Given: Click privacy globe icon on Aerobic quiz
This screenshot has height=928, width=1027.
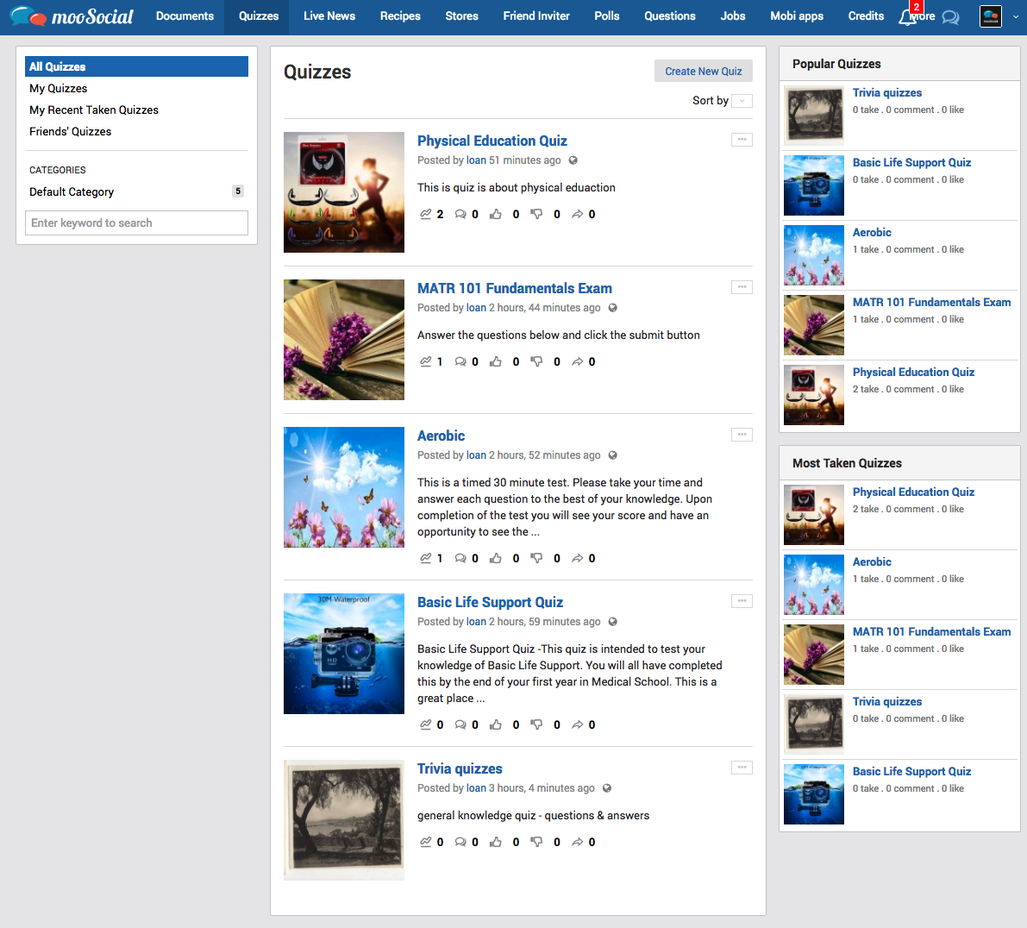Looking at the screenshot, I should click(x=613, y=455).
